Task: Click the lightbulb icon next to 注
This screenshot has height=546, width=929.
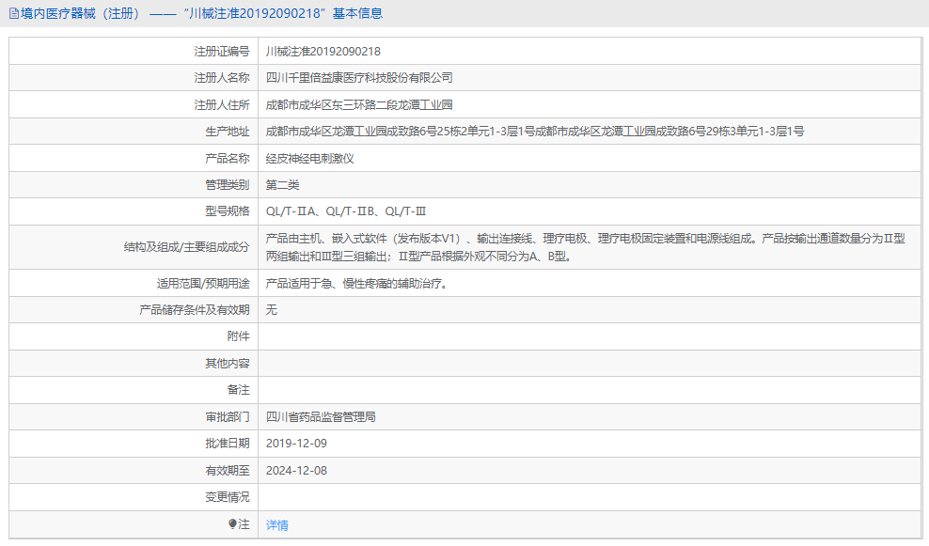Action: (232, 523)
